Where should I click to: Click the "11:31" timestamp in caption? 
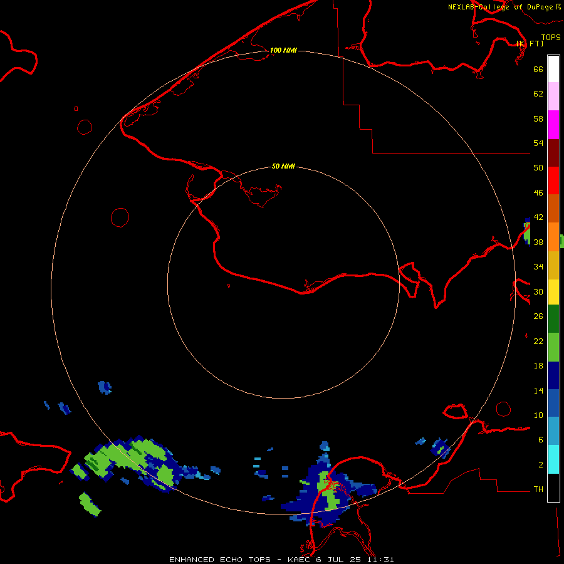[x=380, y=560]
